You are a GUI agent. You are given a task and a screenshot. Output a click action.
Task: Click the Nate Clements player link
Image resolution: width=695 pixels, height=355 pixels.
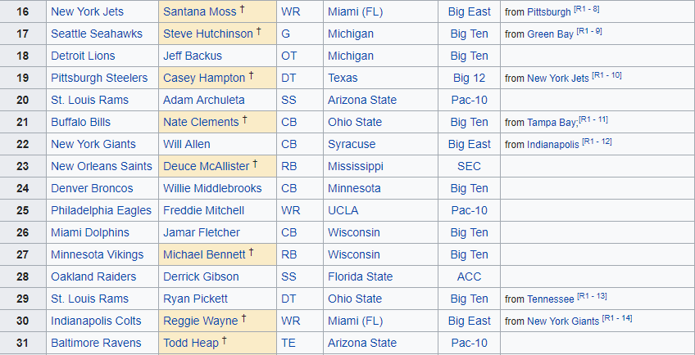click(x=200, y=123)
